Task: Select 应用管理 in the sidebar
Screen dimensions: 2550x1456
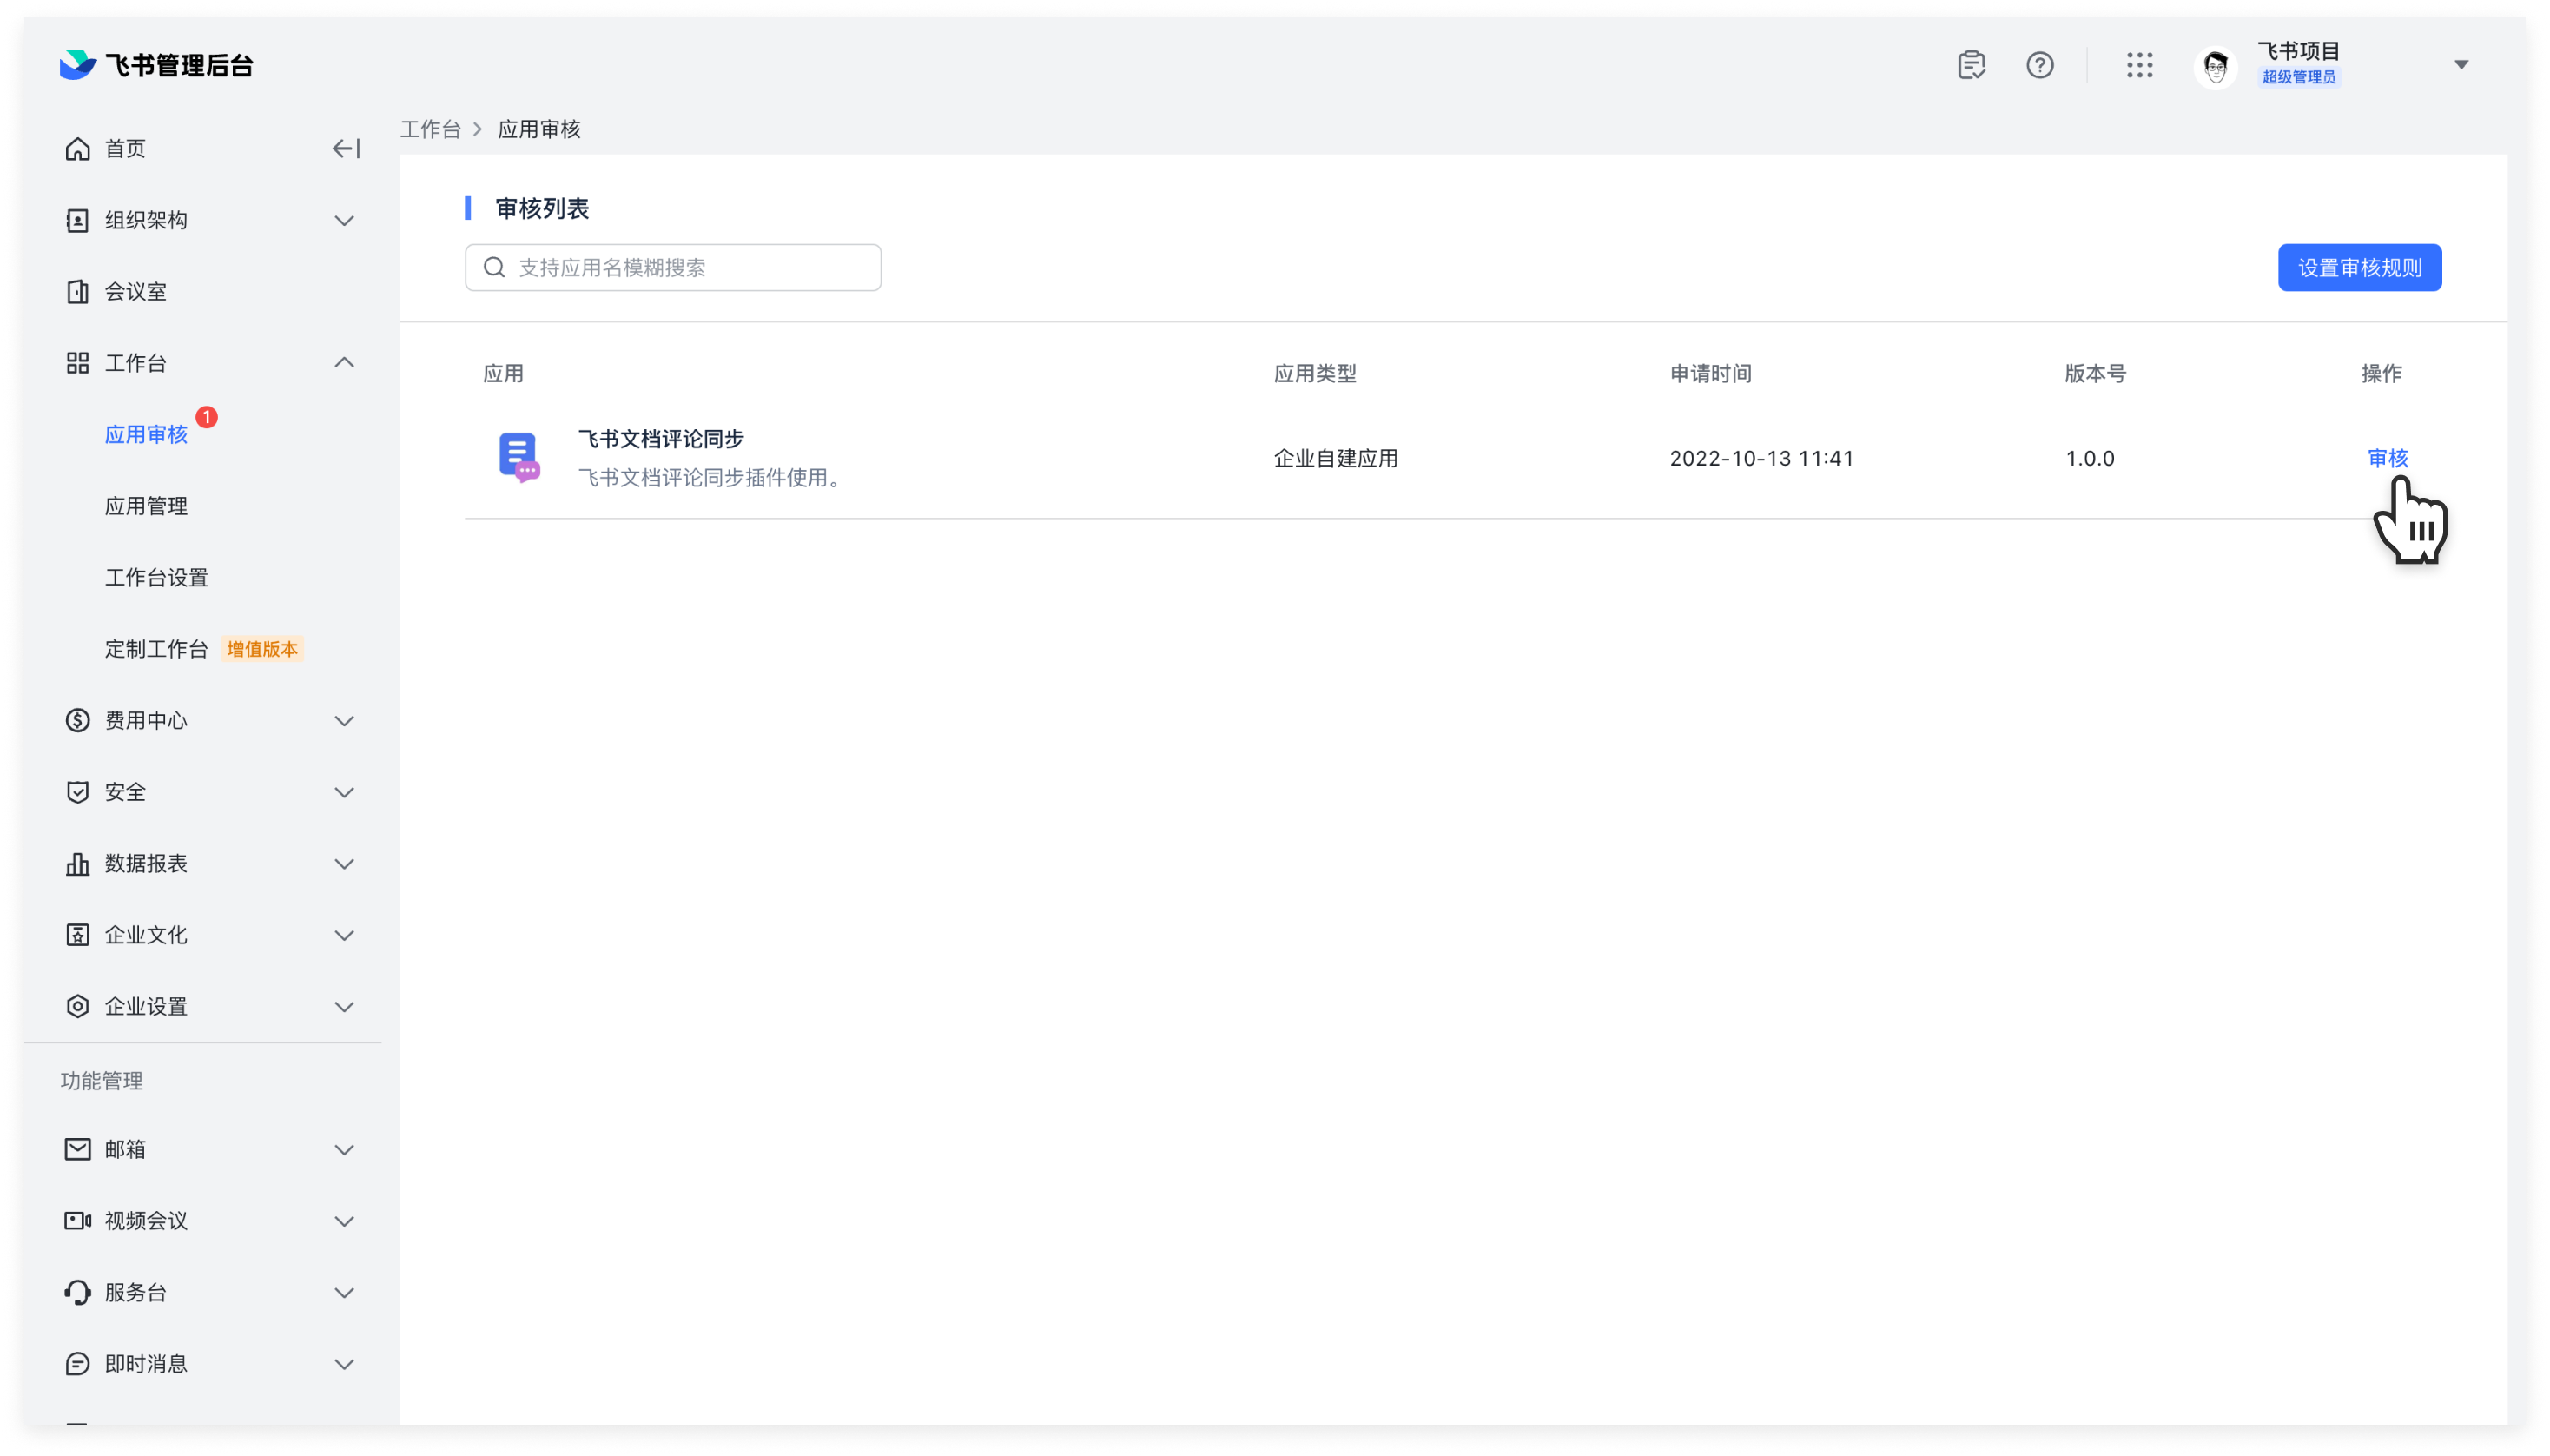Action: pos(146,506)
